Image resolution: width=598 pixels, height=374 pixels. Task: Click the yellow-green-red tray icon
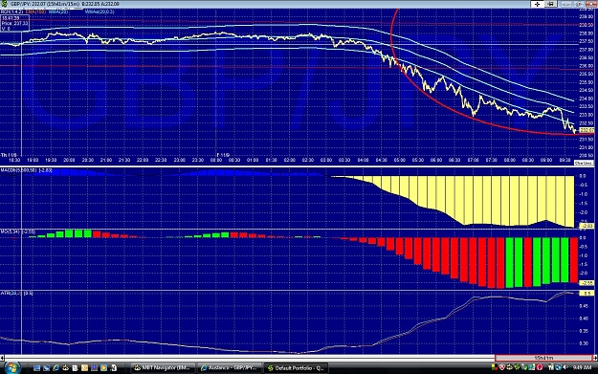click(495, 367)
